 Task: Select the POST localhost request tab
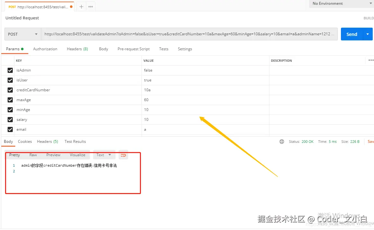click(39, 7)
